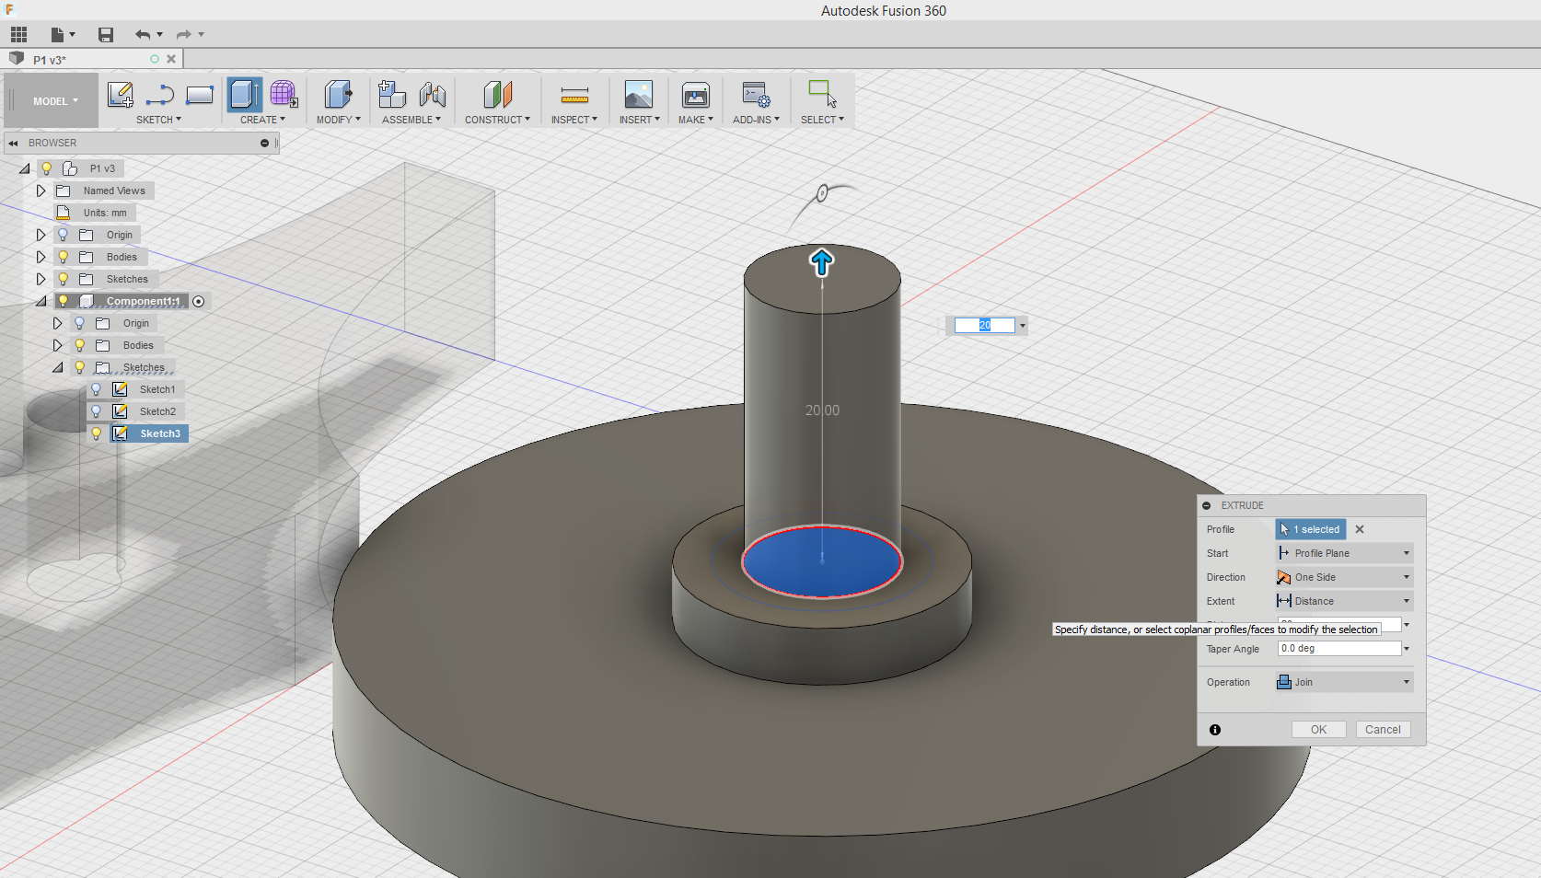
Task: Click the Taper Angle field 0.0 deg
Action: [1339, 649]
